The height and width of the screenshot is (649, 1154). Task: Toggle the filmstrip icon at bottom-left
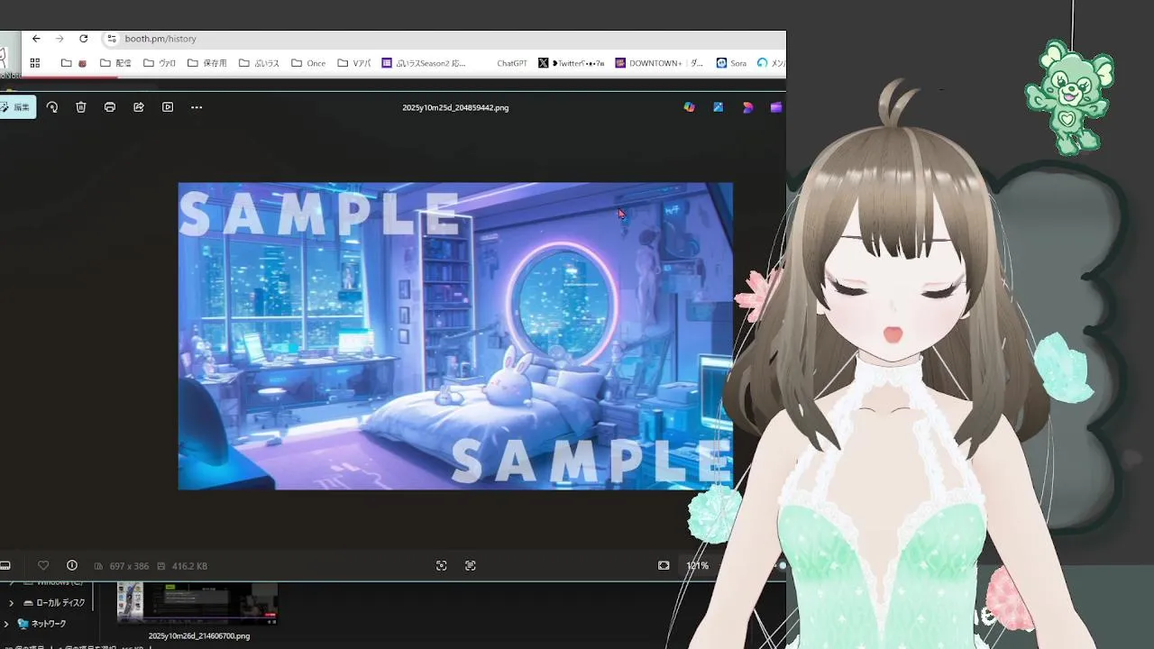click(5, 565)
